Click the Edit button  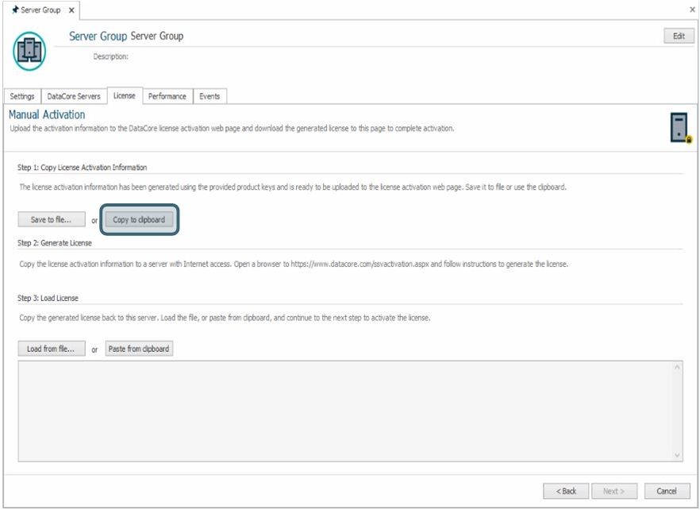tap(678, 36)
